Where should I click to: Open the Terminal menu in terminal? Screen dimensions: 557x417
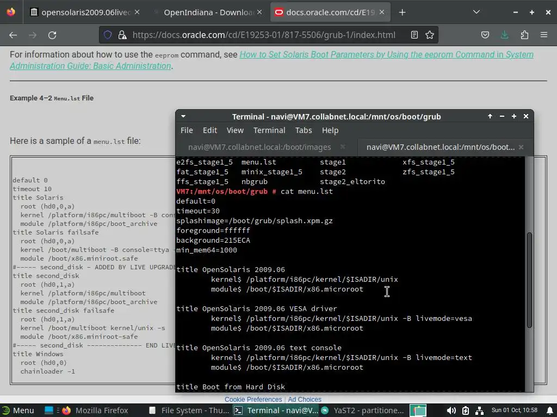pos(269,130)
